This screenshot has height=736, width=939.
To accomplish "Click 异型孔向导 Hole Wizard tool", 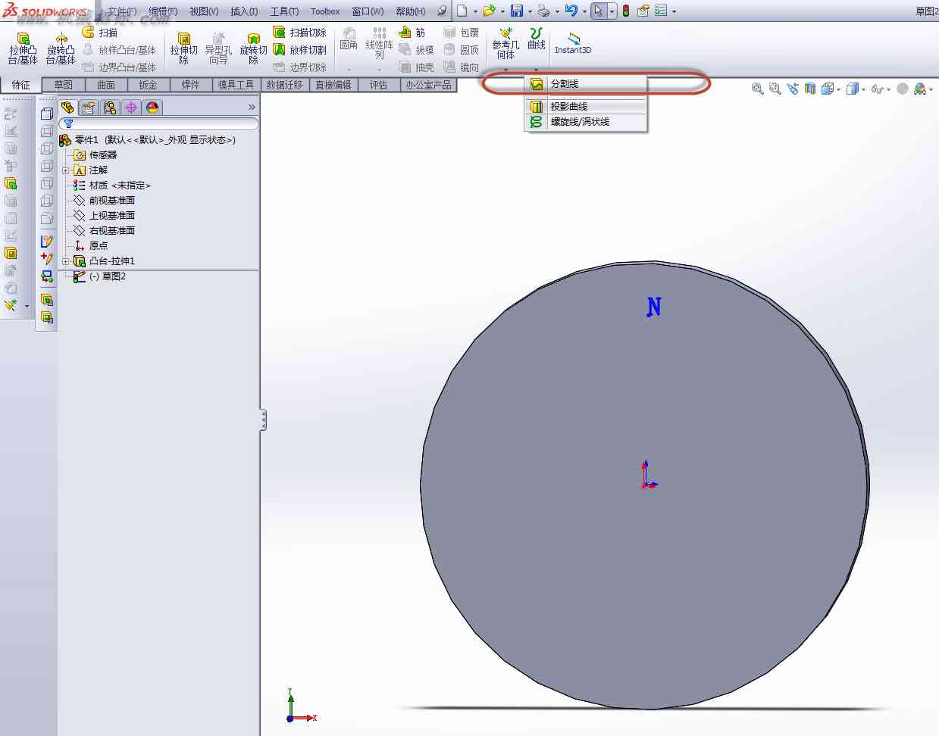I will [218, 48].
